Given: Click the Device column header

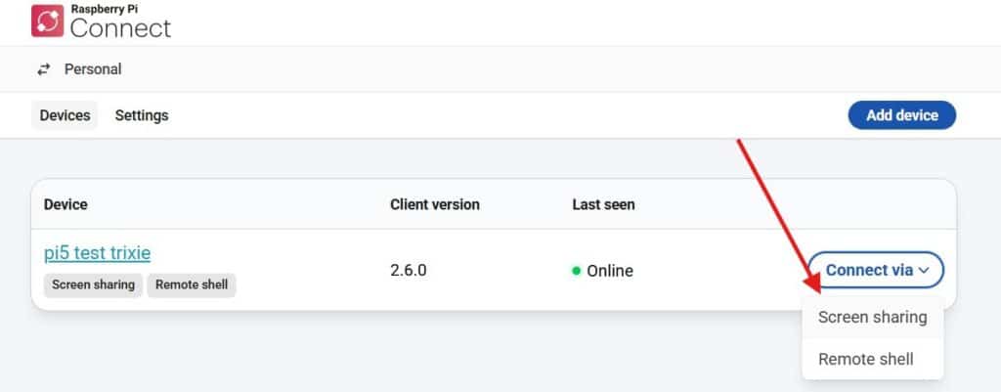Looking at the screenshot, I should (65, 204).
